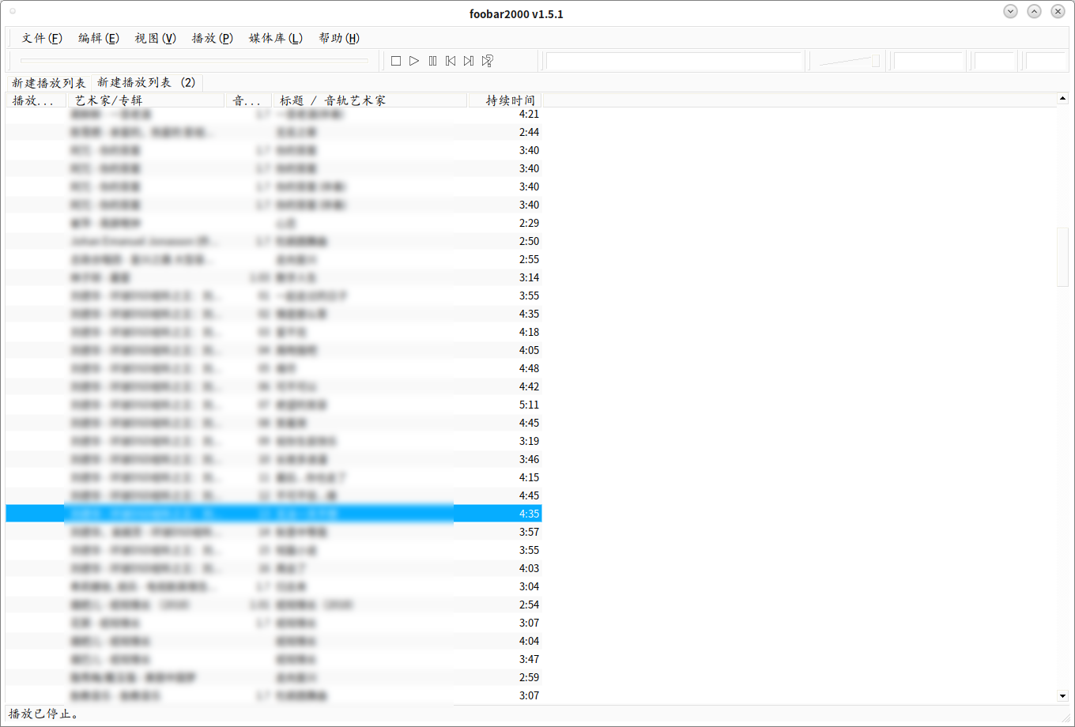Viewport: 1075px width, 727px height.
Task: Click the window chevron-up button in titlebar
Action: (x=1034, y=11)
